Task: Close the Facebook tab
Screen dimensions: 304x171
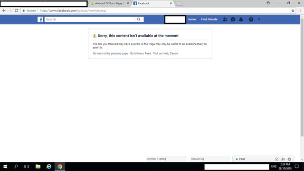Action: (171, 3)
